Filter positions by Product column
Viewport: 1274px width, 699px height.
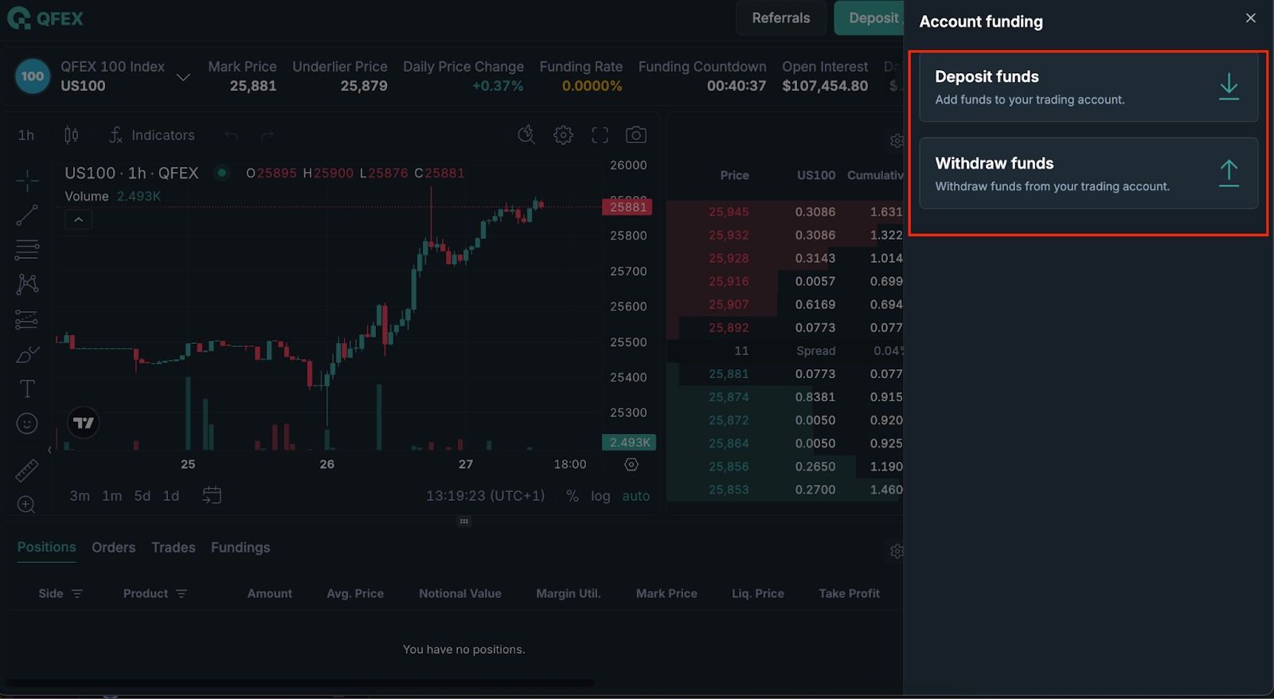(x=182, y=594)
